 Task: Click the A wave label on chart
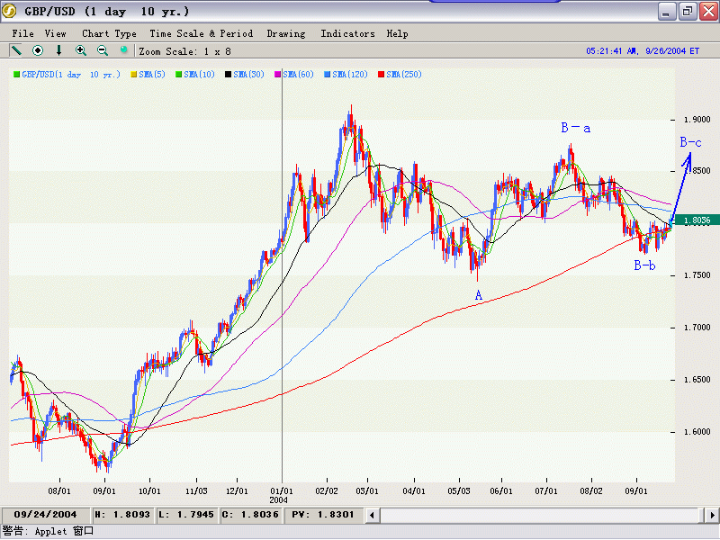coord(479,295)
